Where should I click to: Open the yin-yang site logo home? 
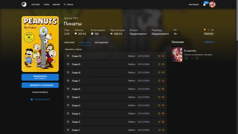click(x=24, y=4)
